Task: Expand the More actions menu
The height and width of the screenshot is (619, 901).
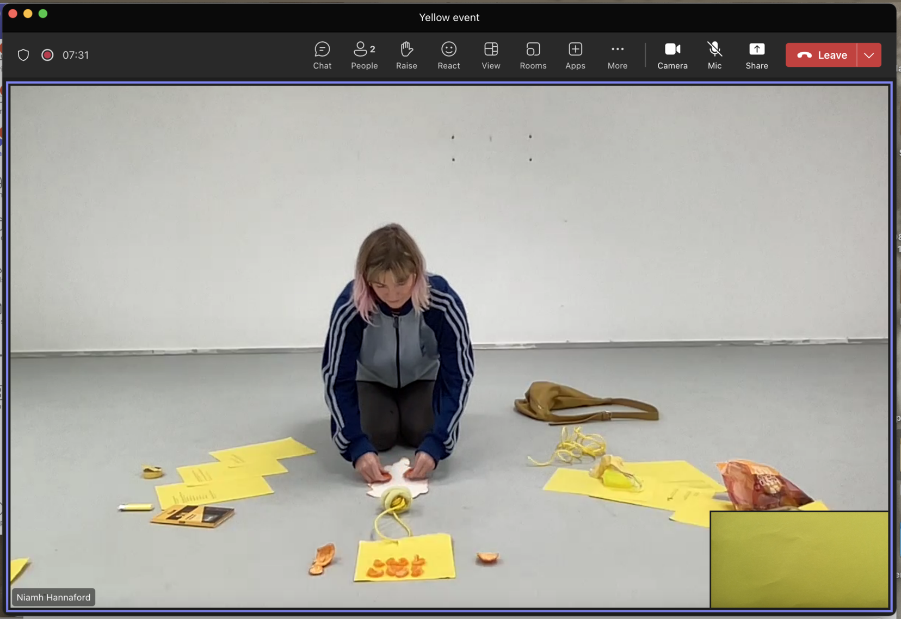Action: 617,55
